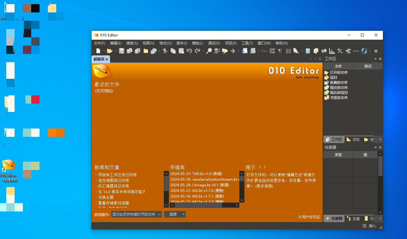Click the Histogram chart icon
The height and width of the screenshot is (239, 407).
tap(332, 51)
